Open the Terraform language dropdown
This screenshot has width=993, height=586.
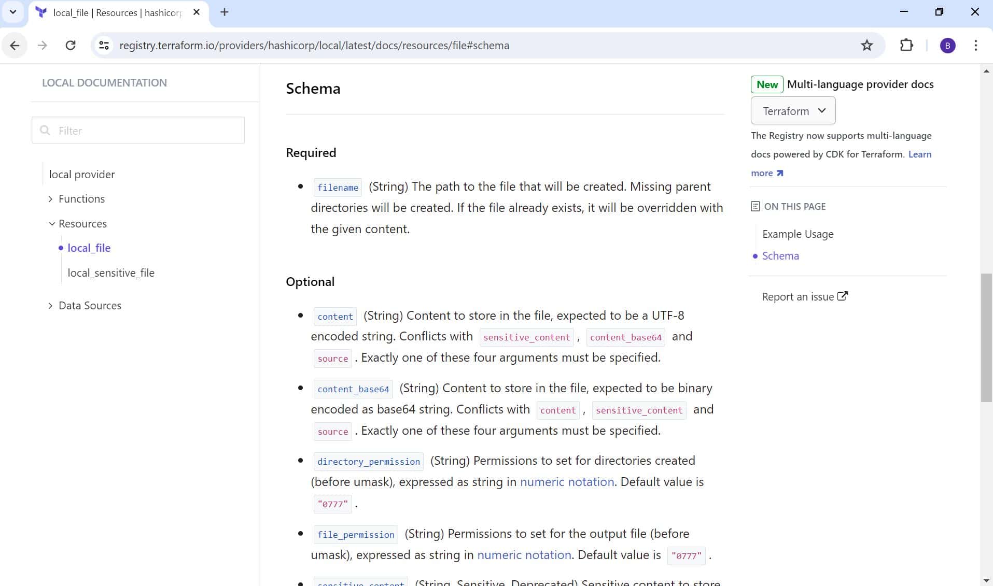click(793, 111)
